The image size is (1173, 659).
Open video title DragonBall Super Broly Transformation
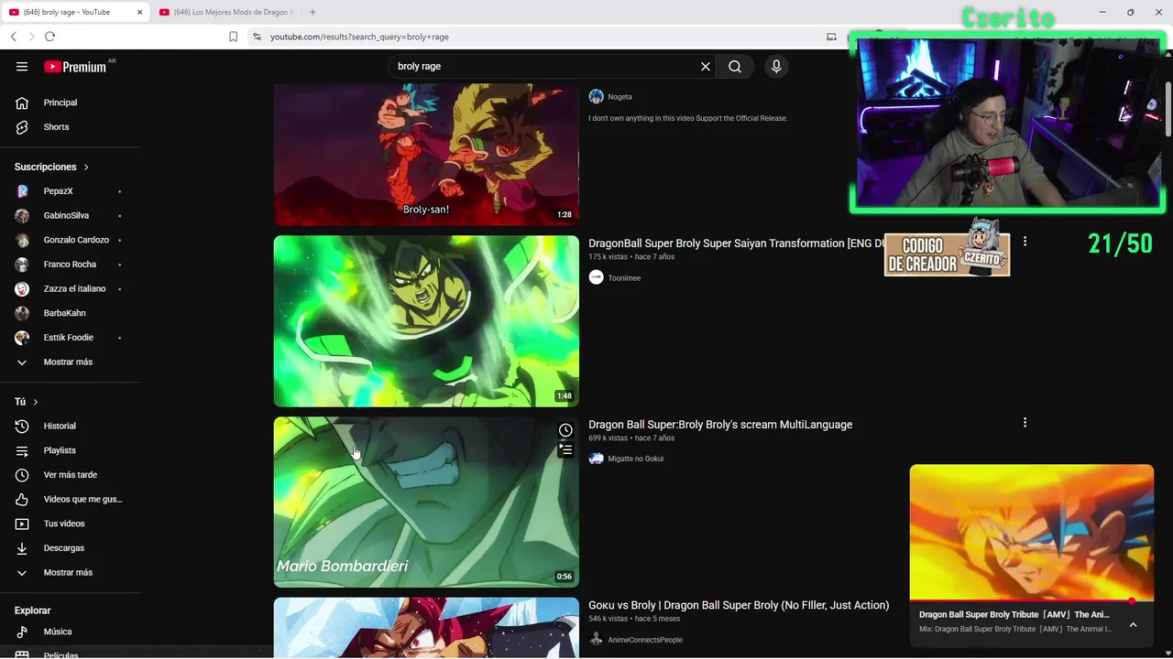tap(736, 243)
